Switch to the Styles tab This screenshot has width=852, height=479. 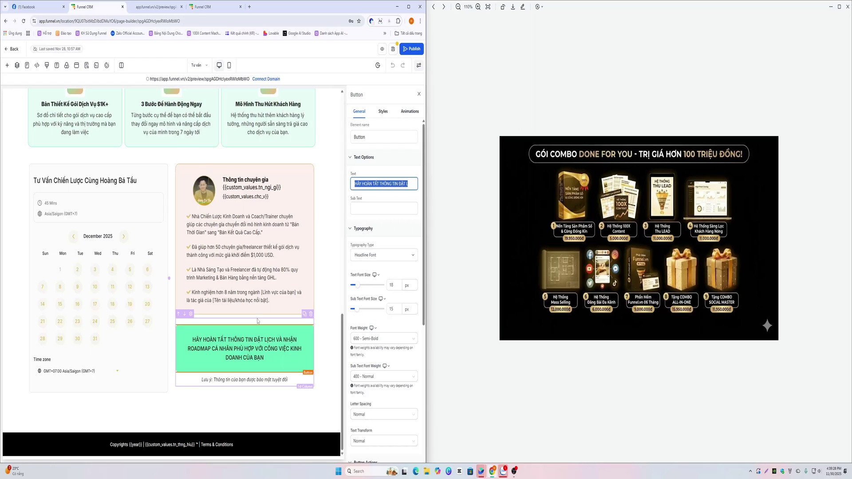coord(383,111)
